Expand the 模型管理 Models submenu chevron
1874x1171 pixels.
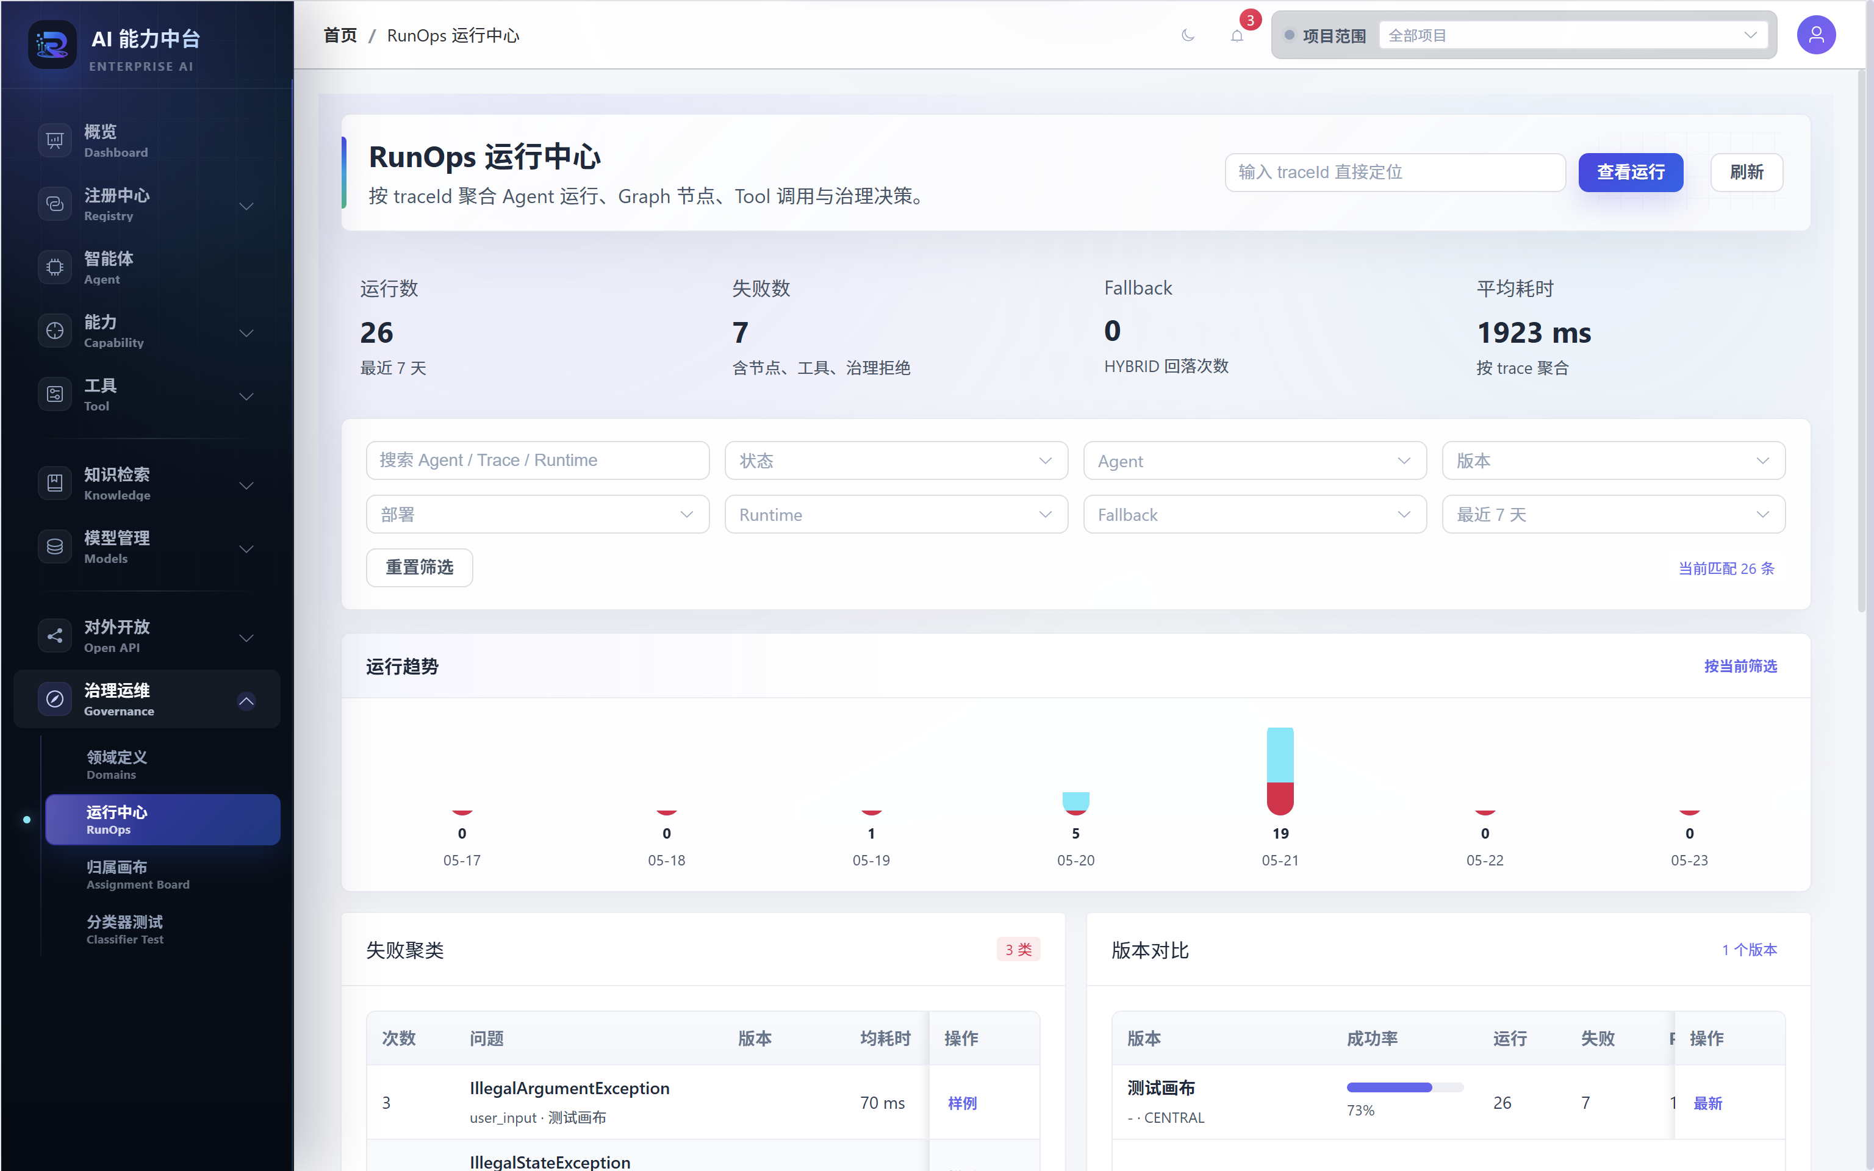[x=246, y=549]
